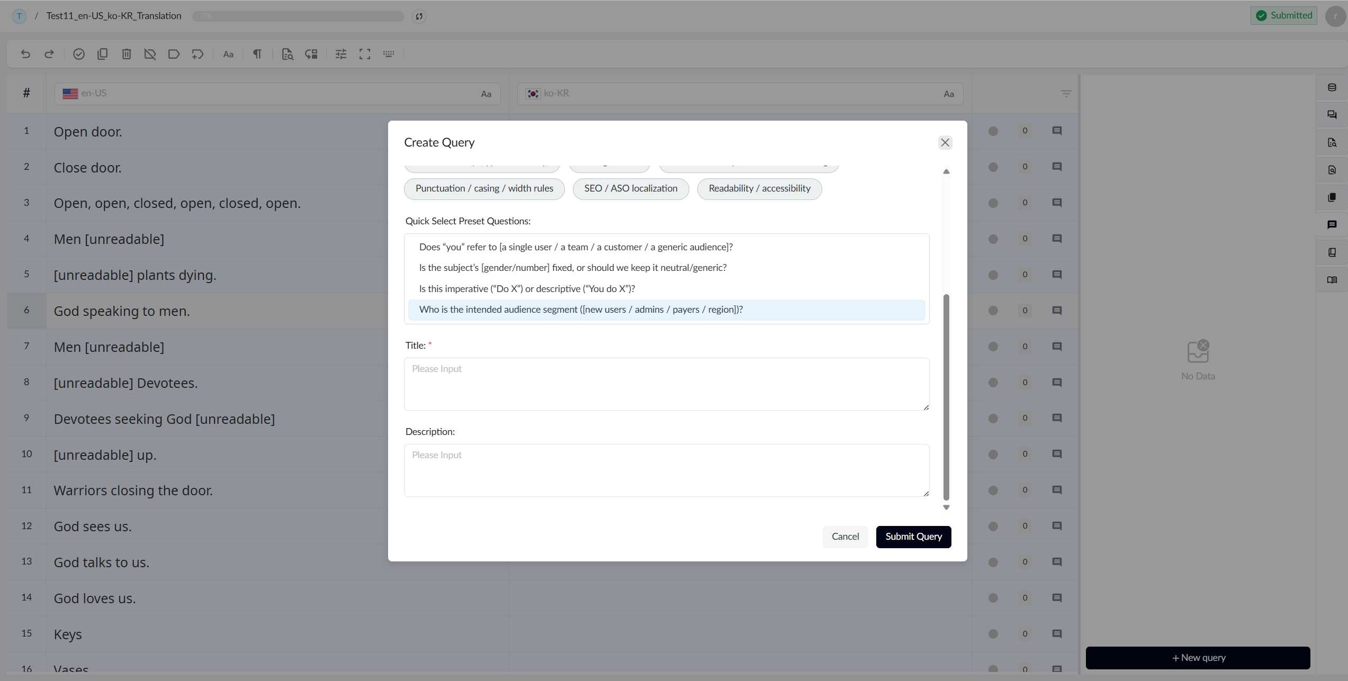
Task: Refresh the project progress bar
Action: pyautogui.click(x=419, y=16)
